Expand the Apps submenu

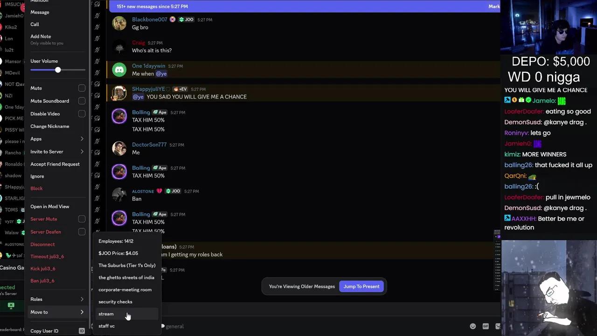pyautogui.click(x=56, y=139)
